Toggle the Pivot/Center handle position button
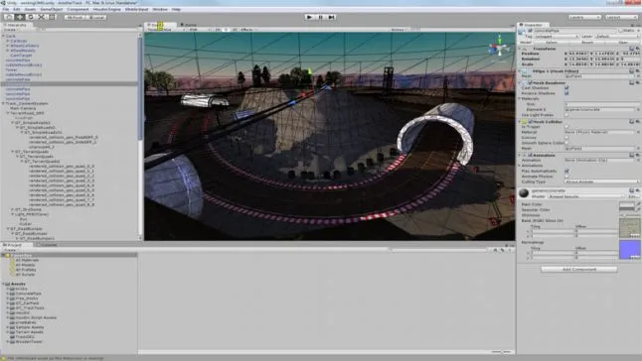This screenshot has width=642, height=361. 75,18
